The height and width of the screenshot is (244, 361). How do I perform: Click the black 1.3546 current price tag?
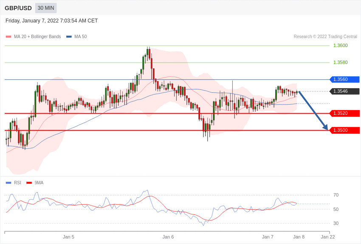tap(345, 91)
